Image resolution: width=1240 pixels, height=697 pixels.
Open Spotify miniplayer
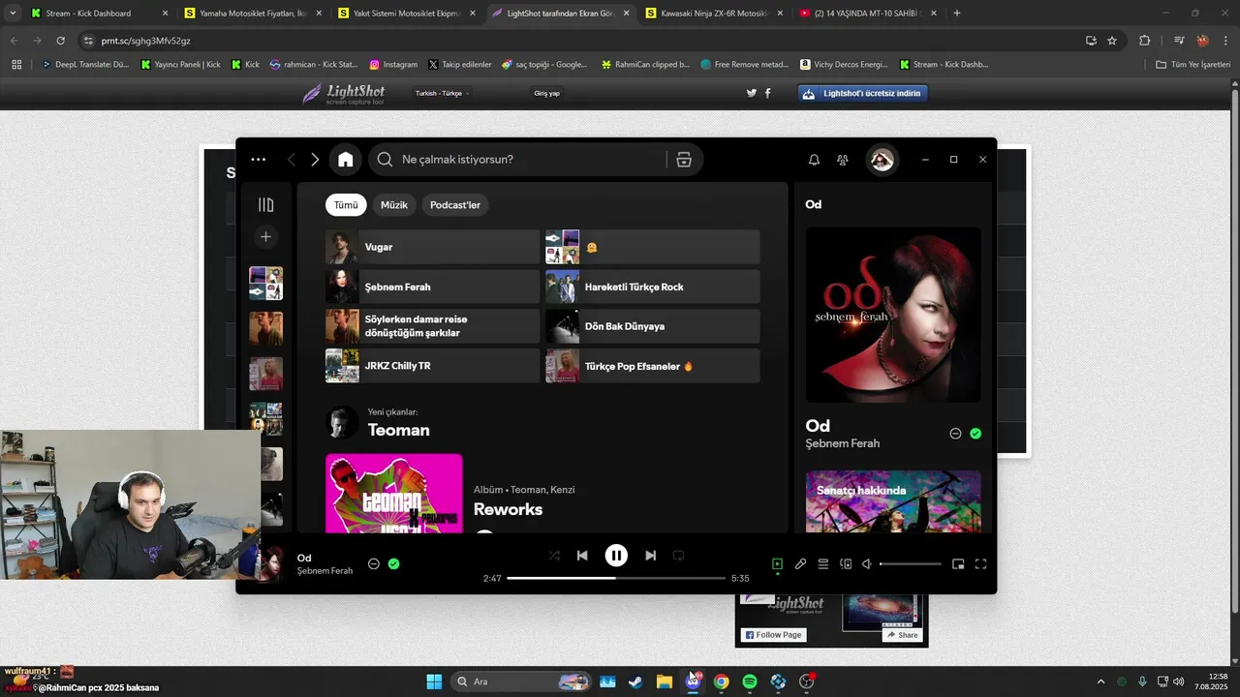[x=958, y=564]
